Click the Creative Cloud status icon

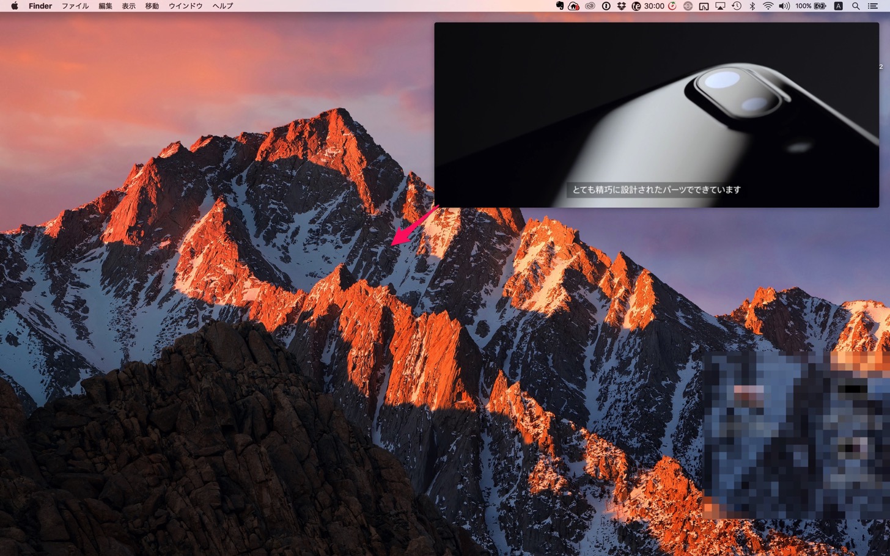pyautogui.click(x=590, y=6)
